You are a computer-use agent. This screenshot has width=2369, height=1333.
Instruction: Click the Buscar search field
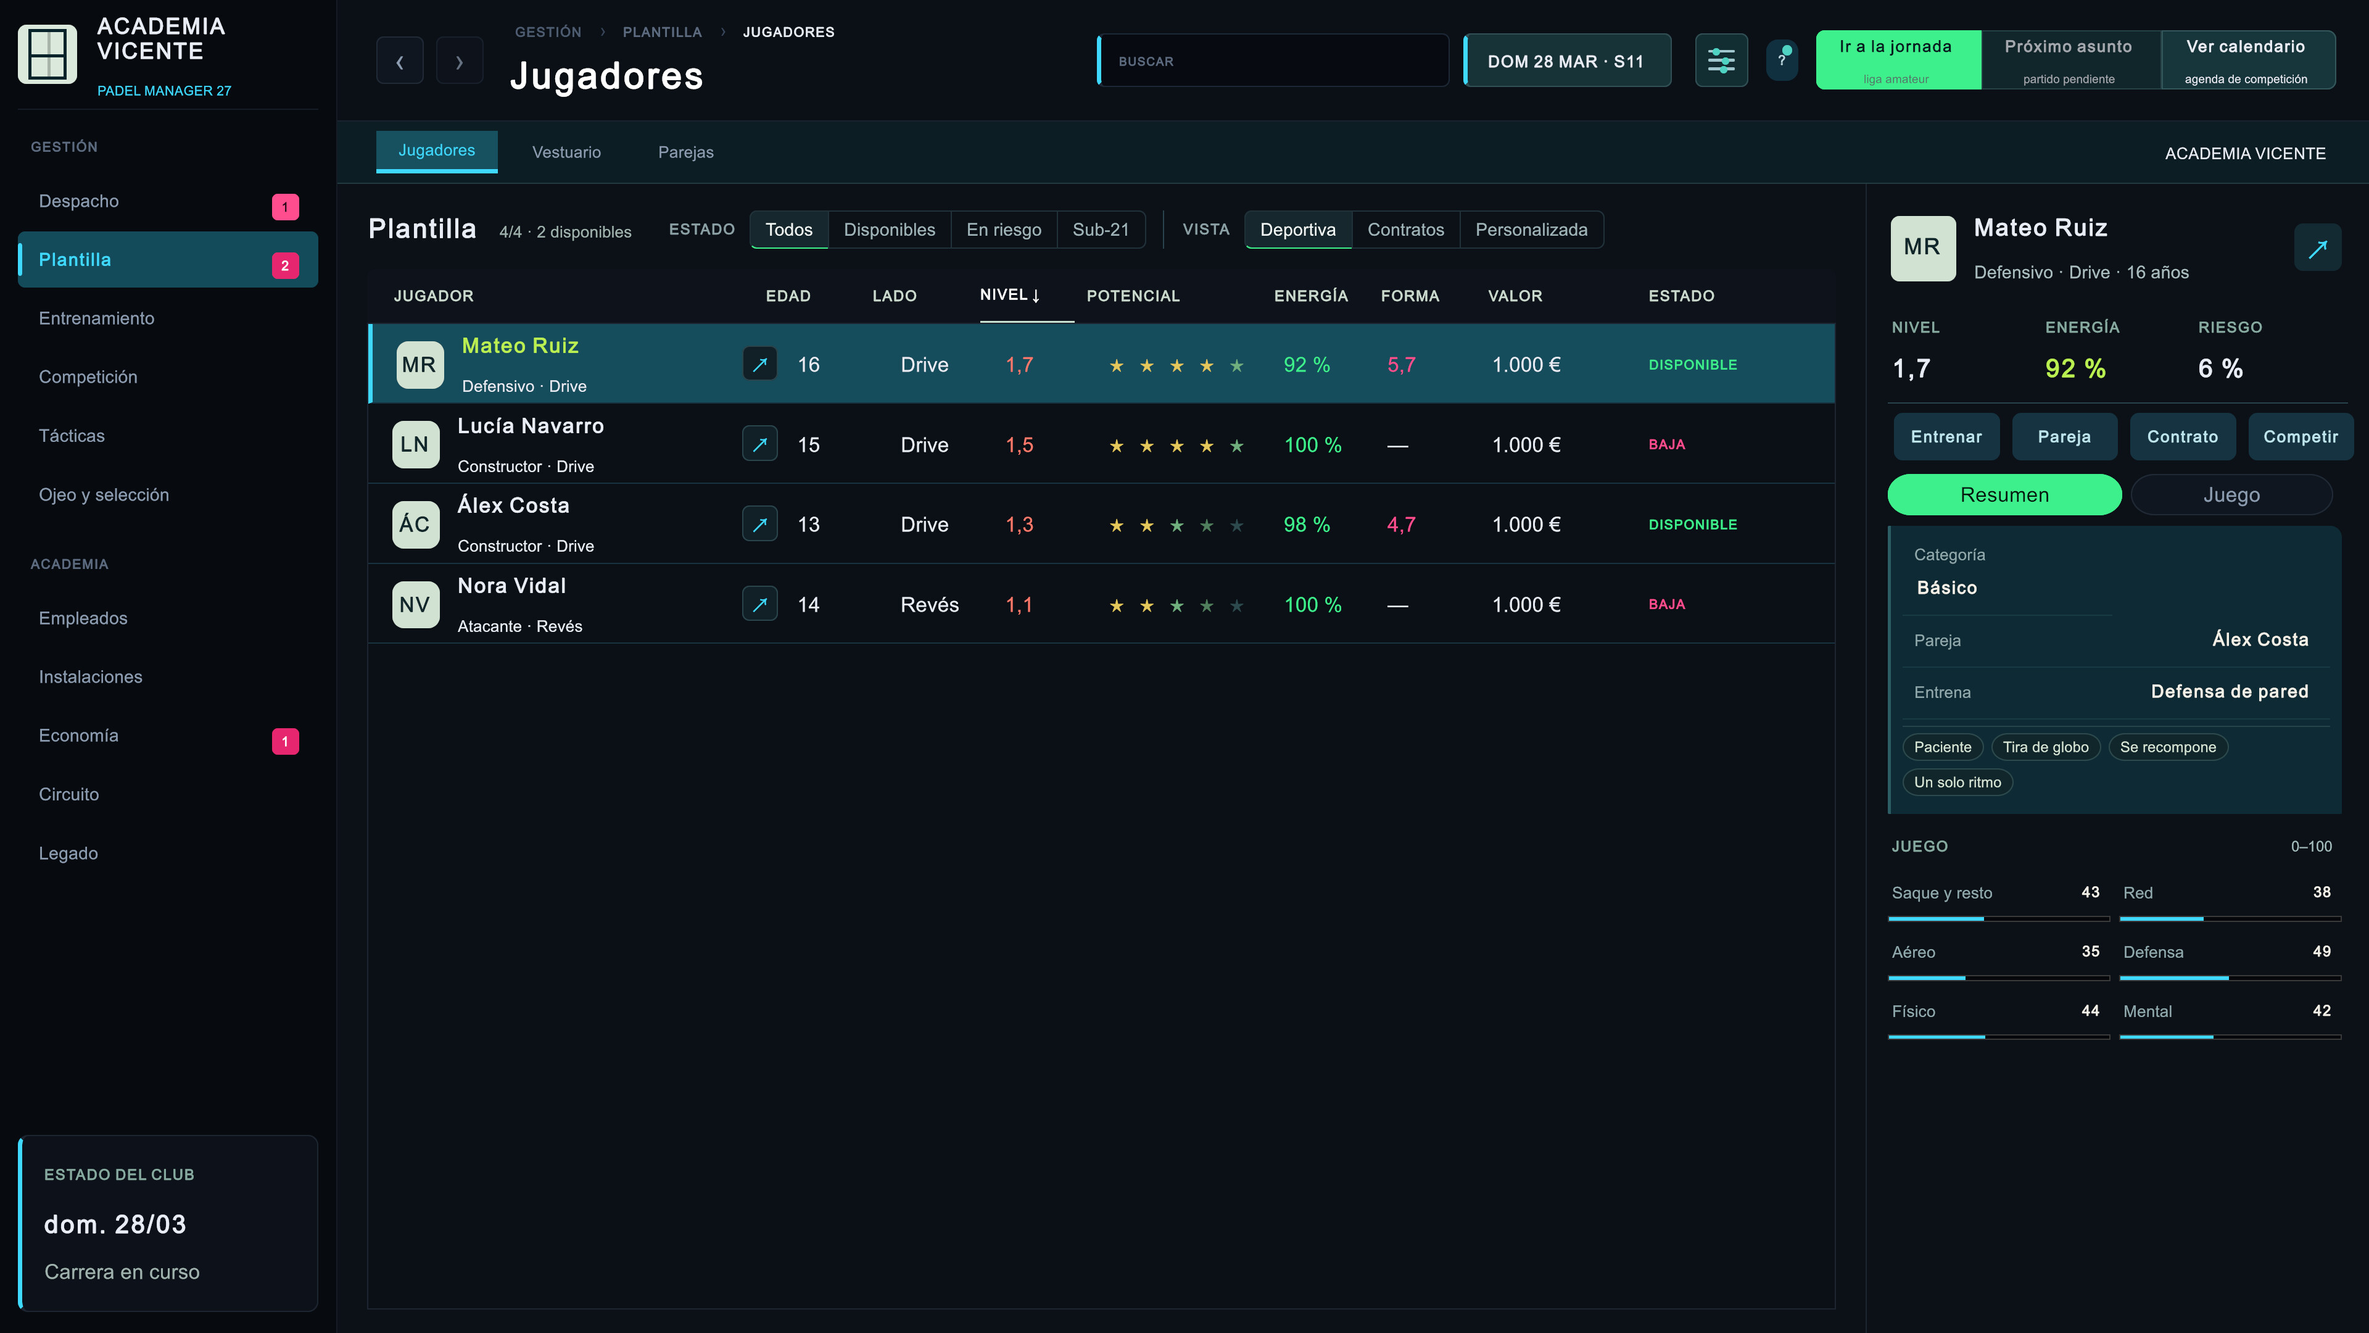click(x=1273, y=60)
